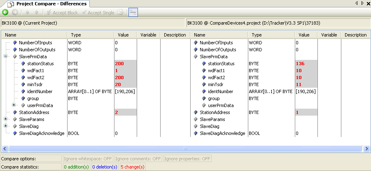
Task: Click StationAddress parameter icon in left pane
Action: click(x=15, y=112)
